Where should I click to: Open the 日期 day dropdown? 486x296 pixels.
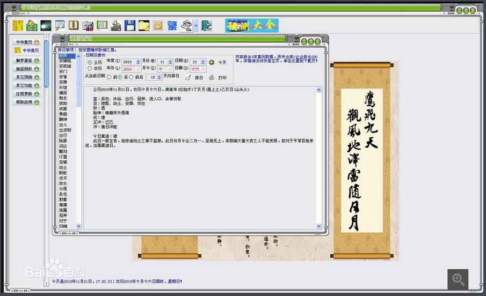202,62
